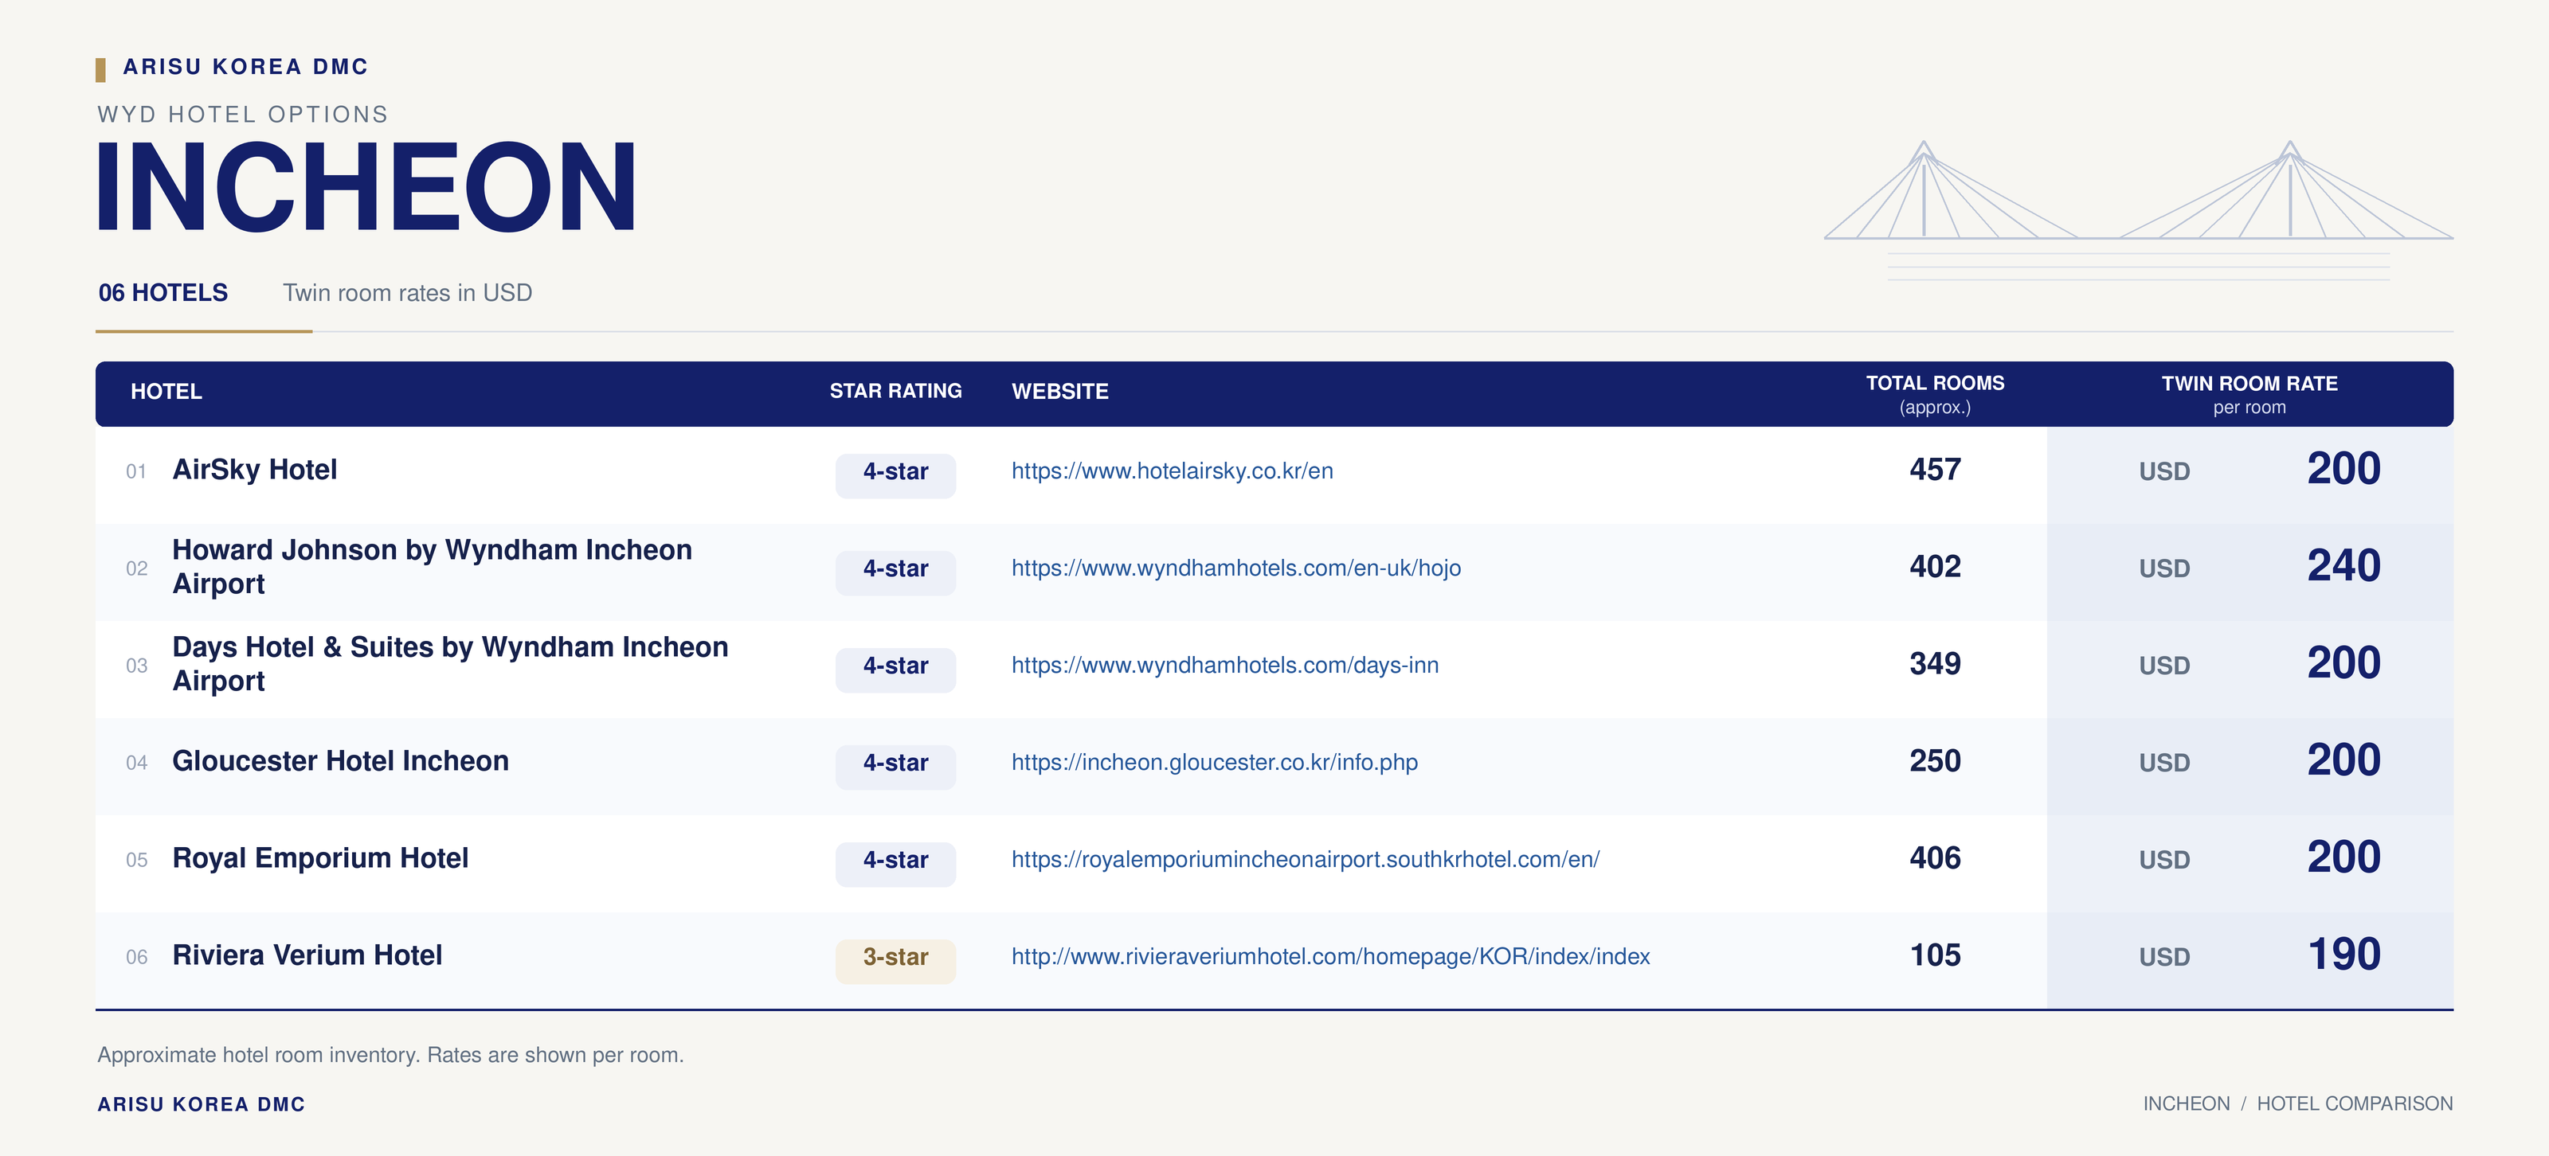
Task: Select the AirSky Hotel name
Action: pyautogui.click(x=254, y=470)
